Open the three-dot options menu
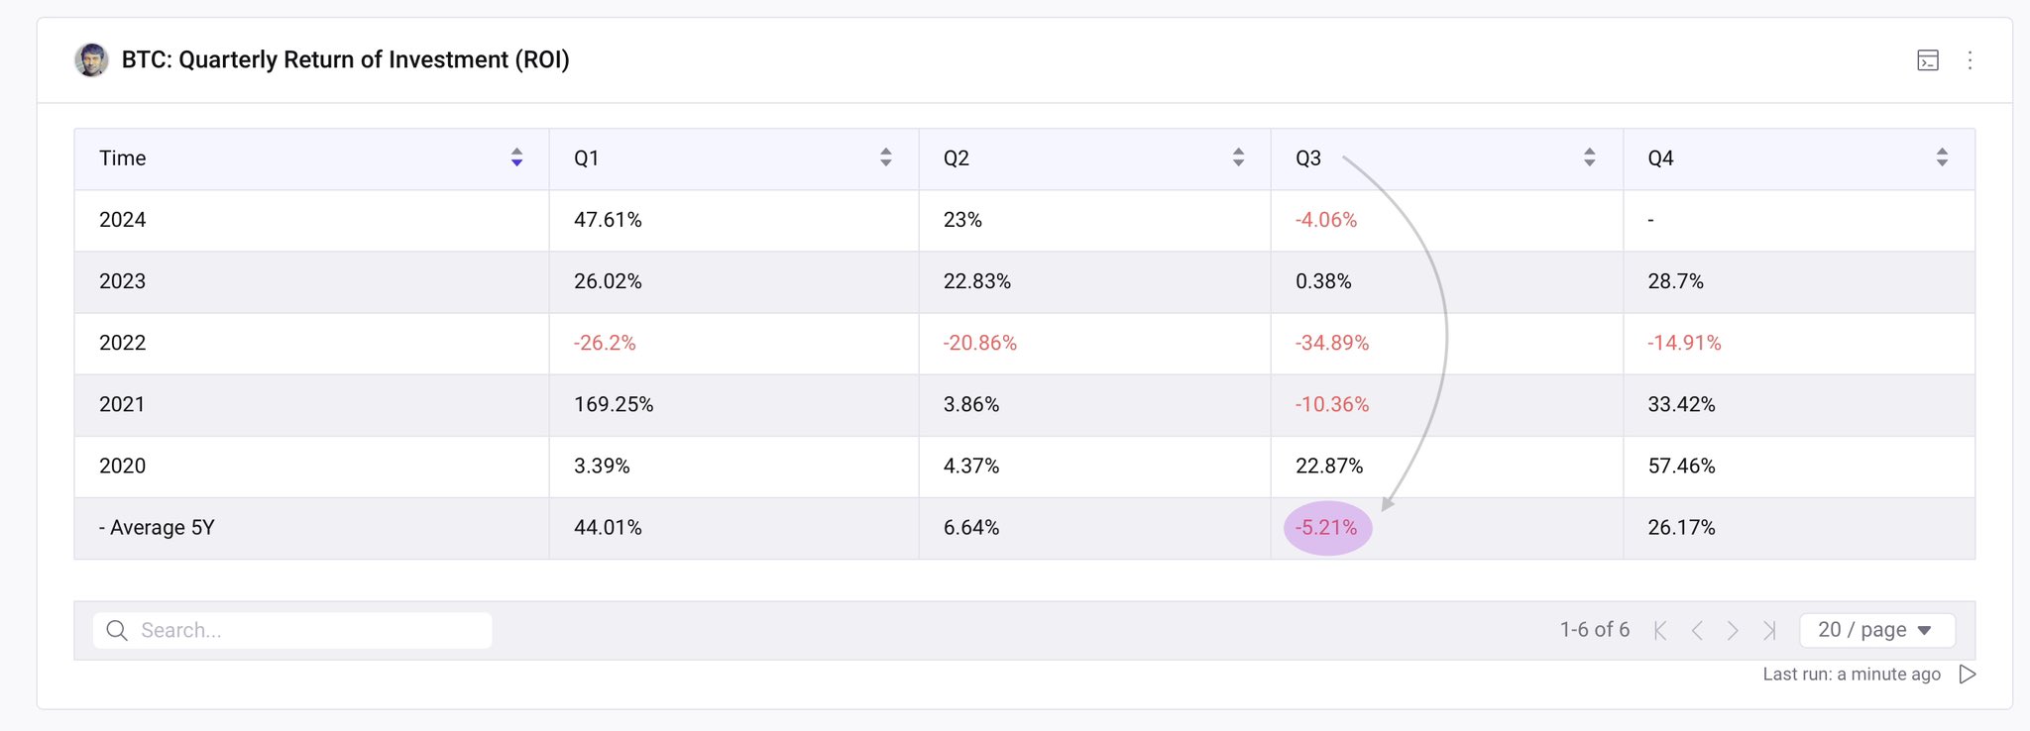Screen dimensions: 2030x731 click(1970, 60)
